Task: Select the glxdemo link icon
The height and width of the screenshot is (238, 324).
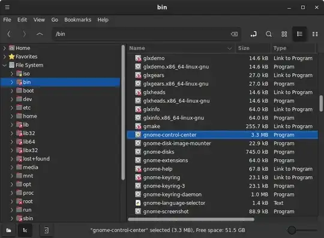Action: (138, 58)
